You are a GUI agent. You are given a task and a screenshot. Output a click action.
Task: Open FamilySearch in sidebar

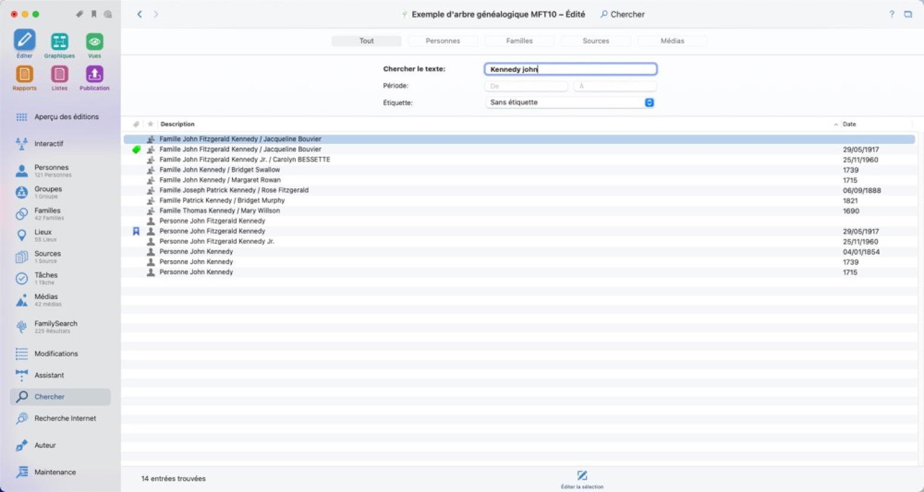coord(60,327)
